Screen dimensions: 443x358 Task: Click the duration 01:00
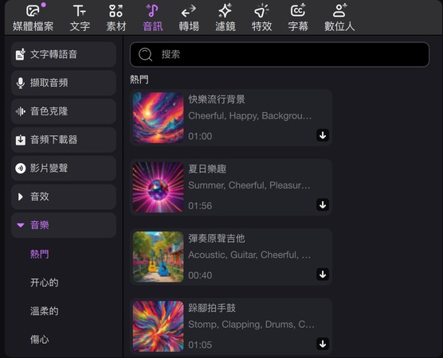click(x=200, y=136)
